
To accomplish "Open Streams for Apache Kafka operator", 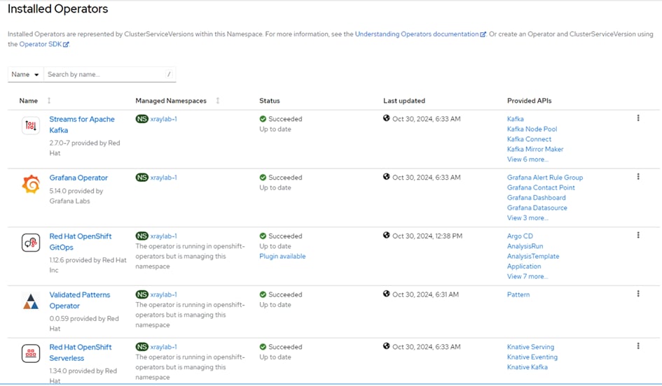I will click(x=82, y=124).
